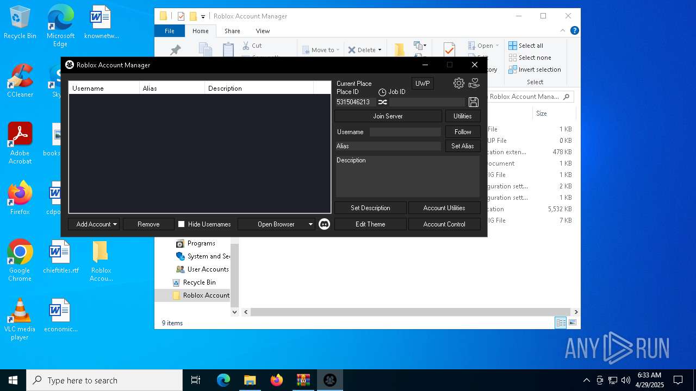Screen dimensions: 696x391
Task: Click WinRAR in the taskbar
Action: pos(303,380)
